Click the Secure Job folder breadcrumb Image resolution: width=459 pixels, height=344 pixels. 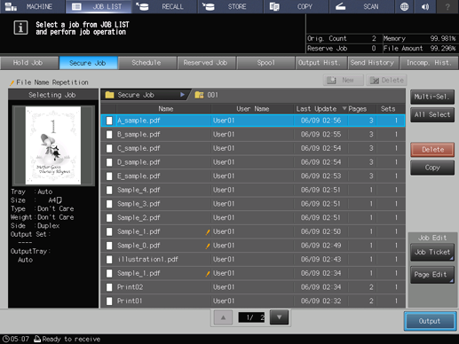(x=145, y=95)
